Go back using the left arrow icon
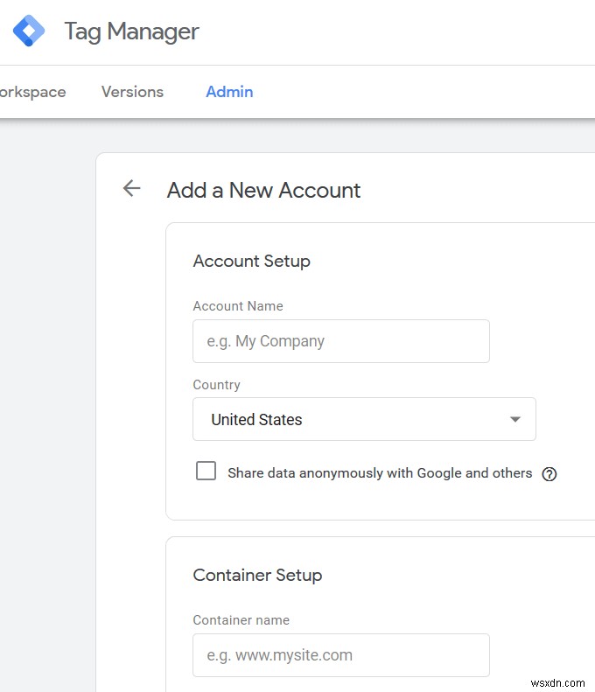 pyautogui.click(x=131, y=188)
